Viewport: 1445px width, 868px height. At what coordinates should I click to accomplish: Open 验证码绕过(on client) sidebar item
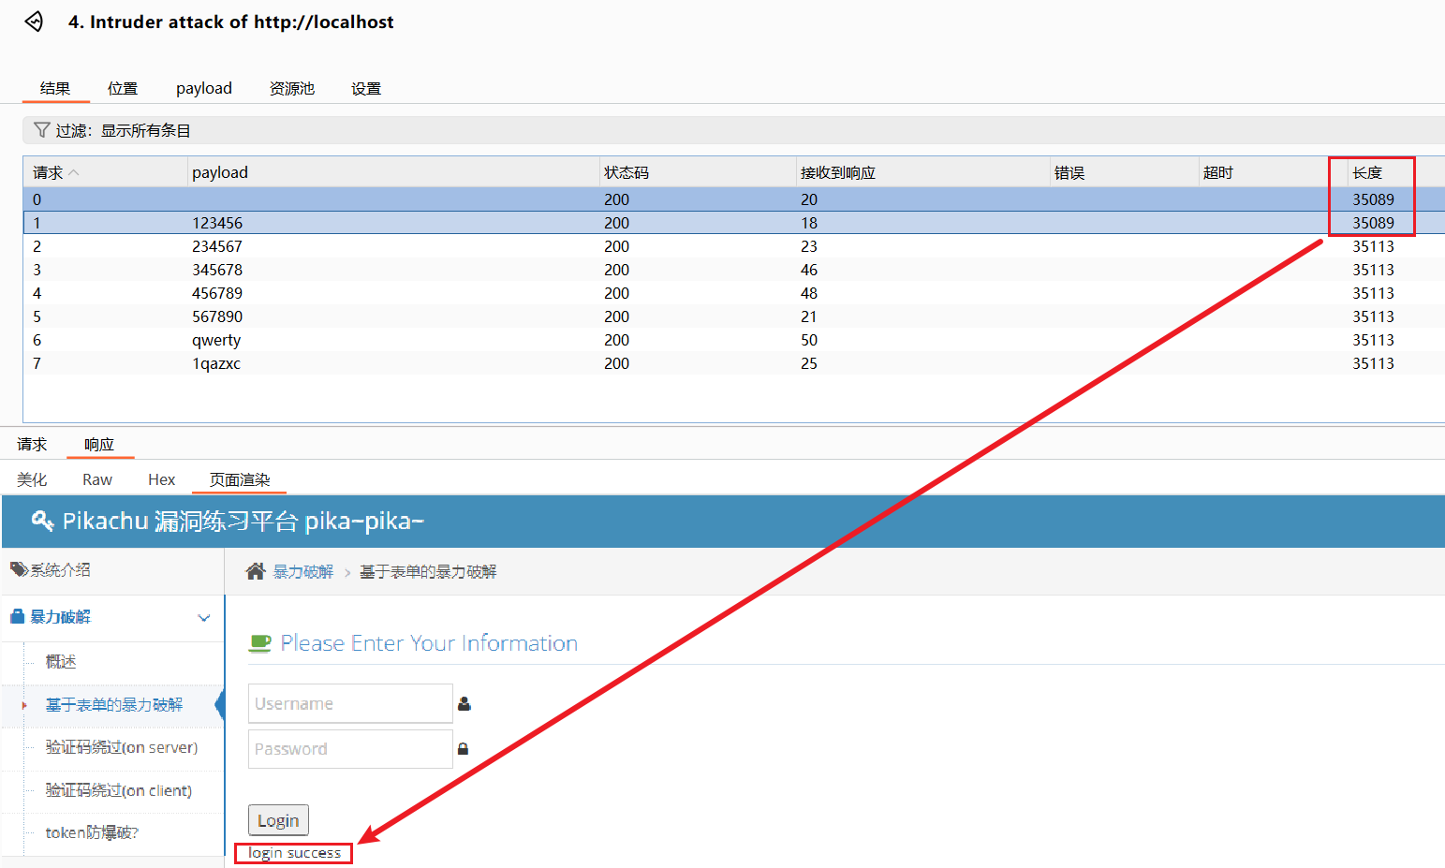tap(119, 790)
